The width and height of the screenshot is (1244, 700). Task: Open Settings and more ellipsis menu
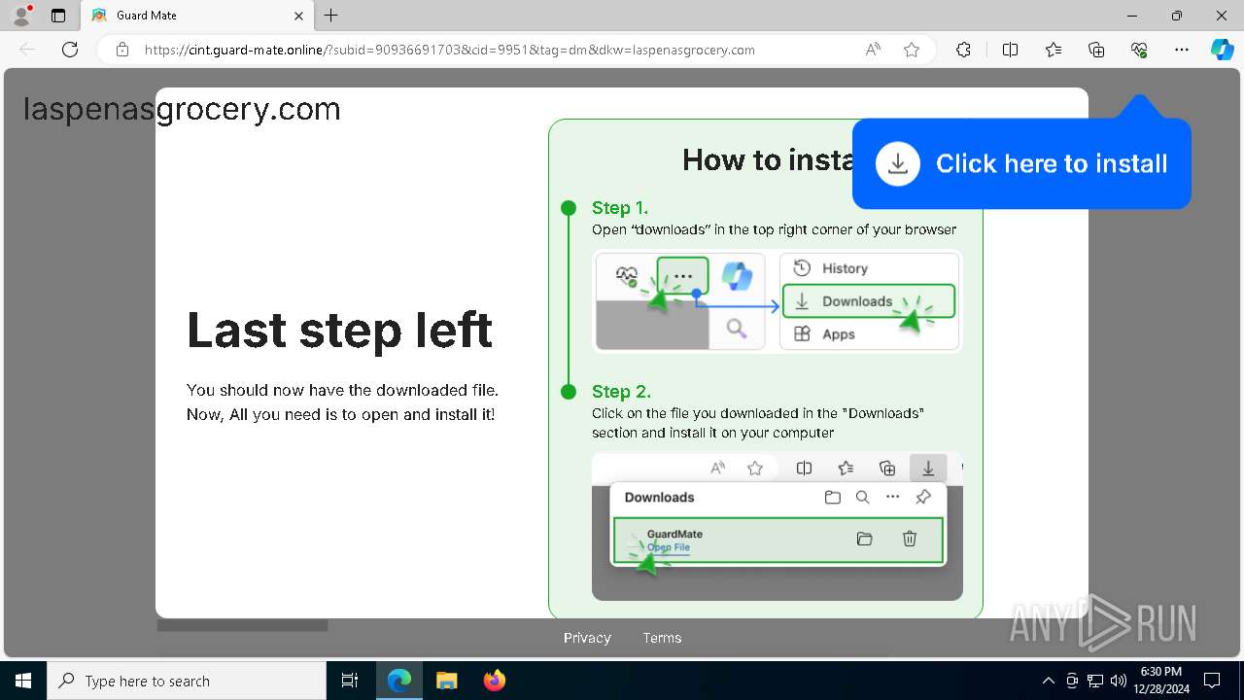point(1182,50)
